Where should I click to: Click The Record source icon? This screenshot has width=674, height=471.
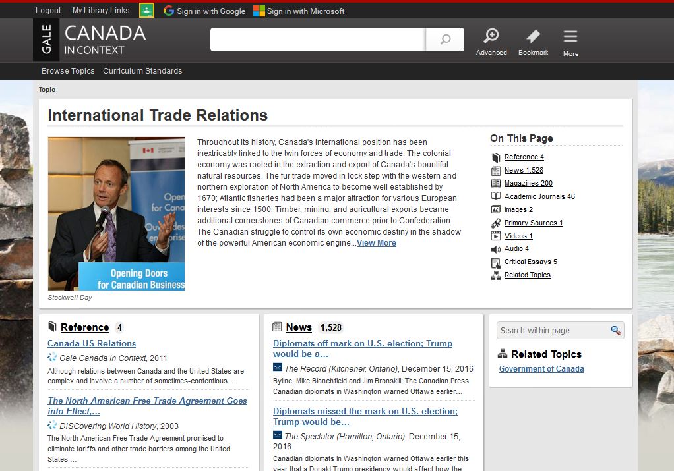tap(278, 368)
